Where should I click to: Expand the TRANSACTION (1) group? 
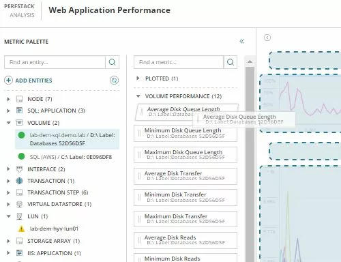click(x=8, y=181)
